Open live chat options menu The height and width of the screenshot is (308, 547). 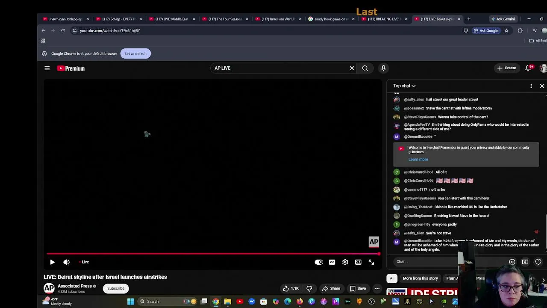[x=531, y=86]
